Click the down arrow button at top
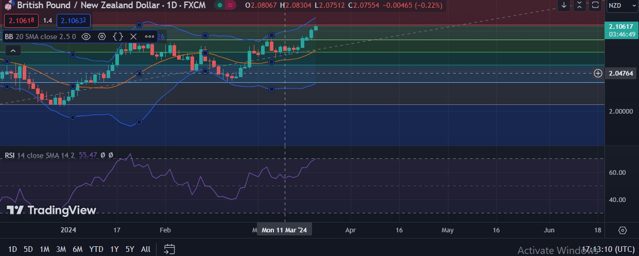Image resolution: width=639 pixels, height=256 pixels. [564, 5]
